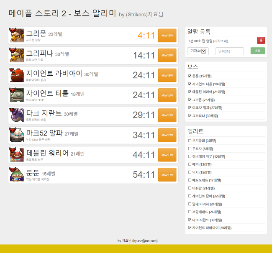Check the 메드오네뜨 (17레벨) checkbox
272x253 pixels.
tap(190, 180)
